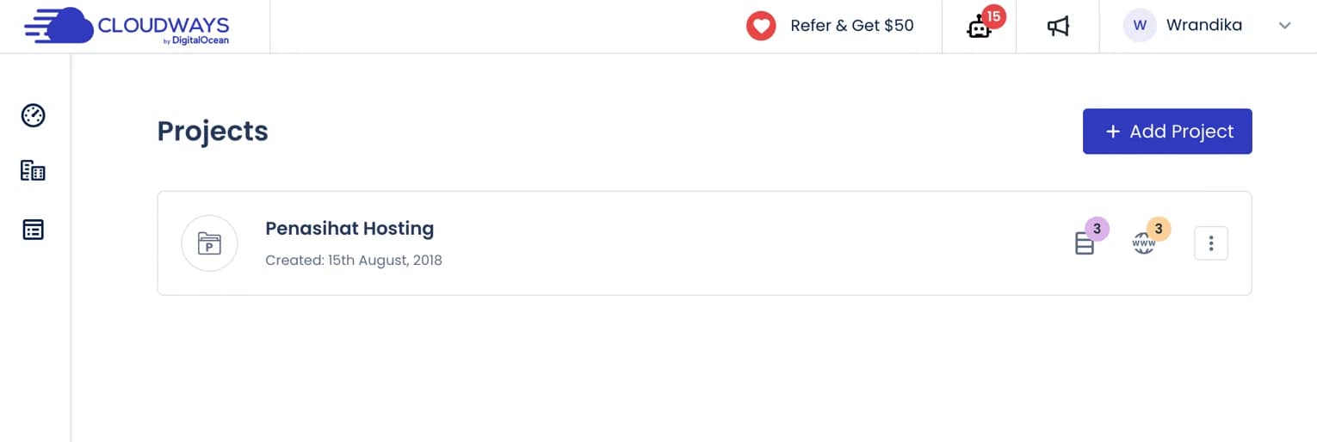The height and width of the screenshot is (442, 1317).
Task: Open the Penasihat Hosting project title
Action: (349, 229)
